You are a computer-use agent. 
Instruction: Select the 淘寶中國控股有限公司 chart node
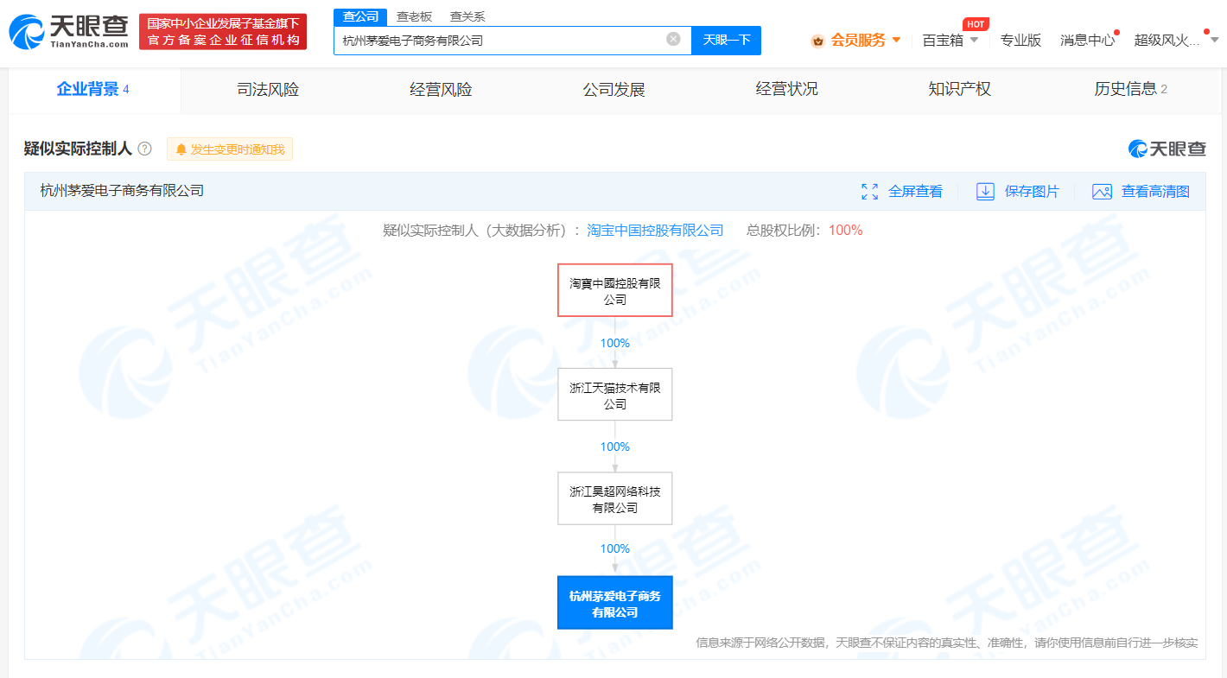(x=615, y=291)
